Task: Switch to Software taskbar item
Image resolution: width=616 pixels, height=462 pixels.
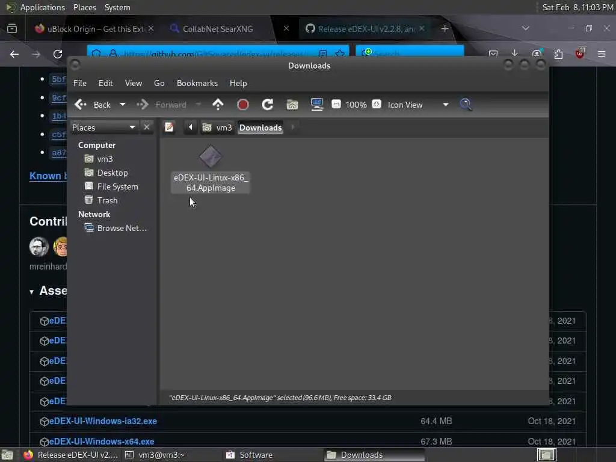Action: click(273, 455)
